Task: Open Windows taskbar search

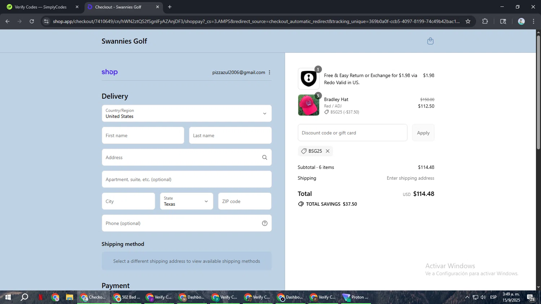Action: pos(24,297)
